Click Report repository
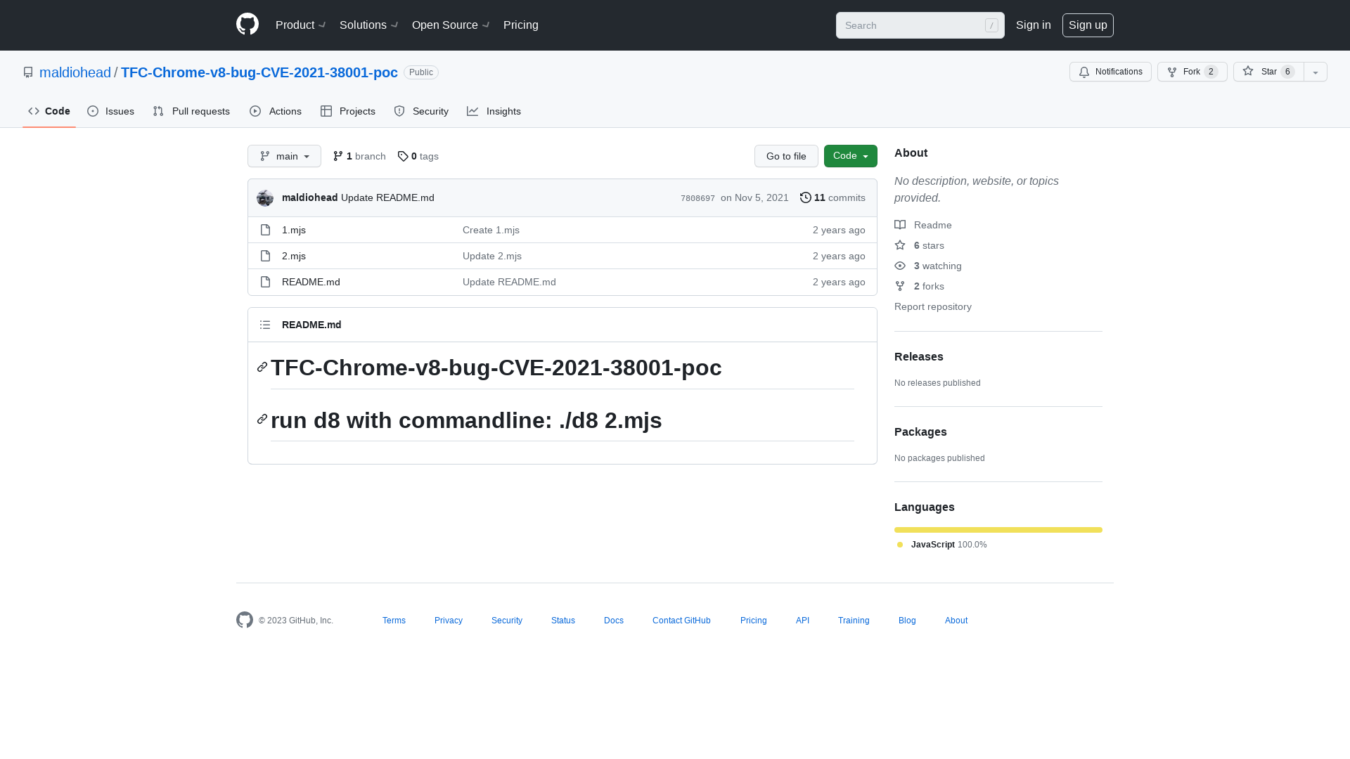1350x759 pixels. (933, 306)
